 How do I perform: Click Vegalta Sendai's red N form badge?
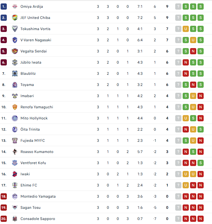click(193, 51)
